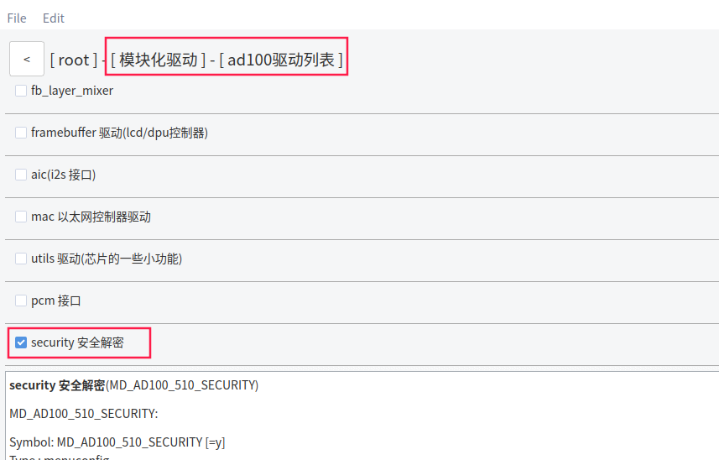Click the pcm 接口 label
719x460 pixels.
click(56, 301)
